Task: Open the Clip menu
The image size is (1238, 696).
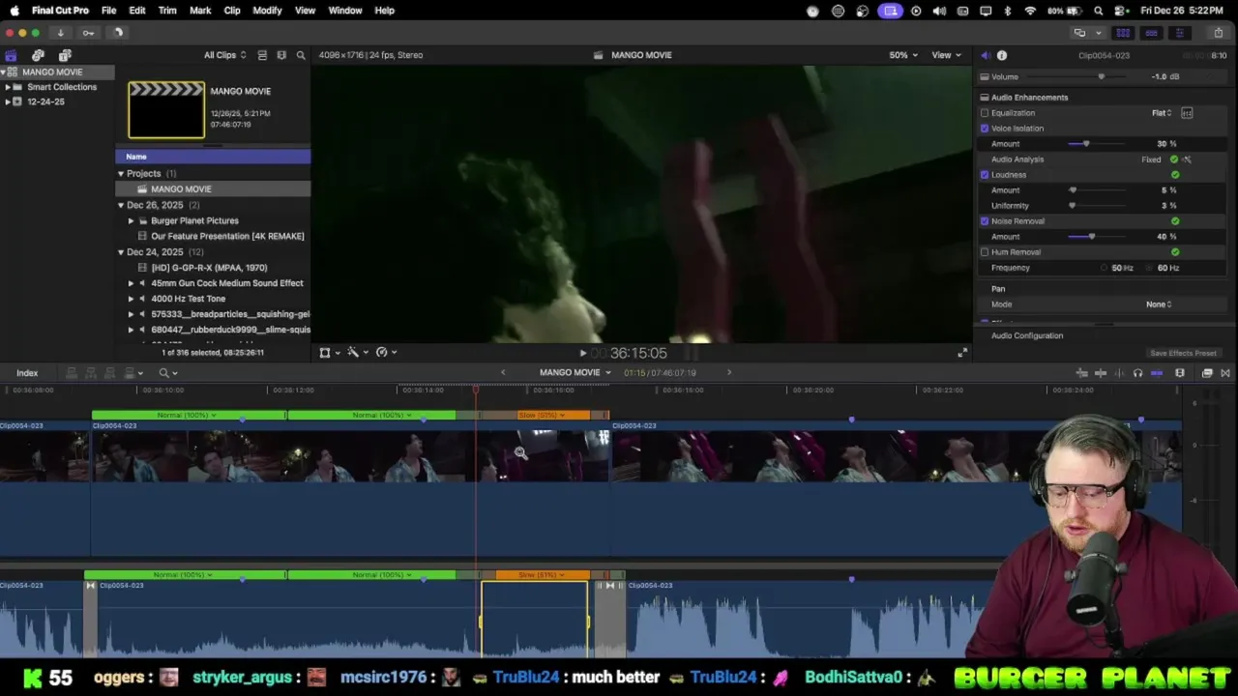Action: 232,11
